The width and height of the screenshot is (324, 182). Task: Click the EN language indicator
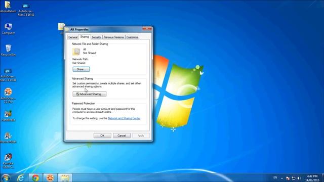pyautogui.click(x=275, y=177)
